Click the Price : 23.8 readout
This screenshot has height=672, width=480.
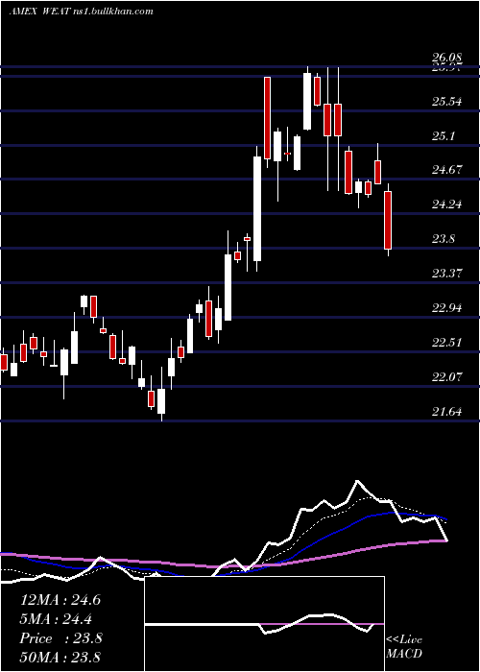point(60,638)
